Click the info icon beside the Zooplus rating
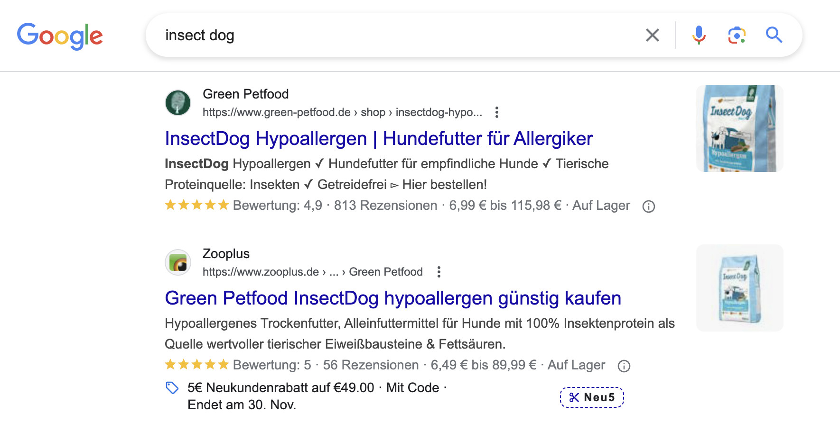The width and height of the screenshot is (840, 431). click(x=624, y=366)
